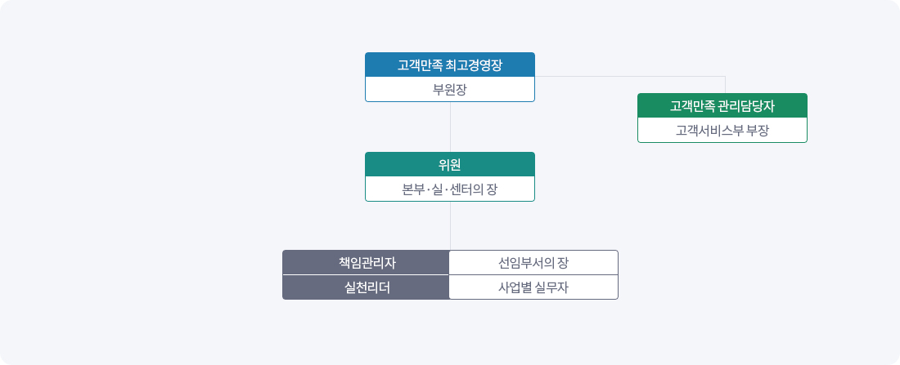
Task: Click connector line between 부원장 and 위원
Action: tap(450, 127)
